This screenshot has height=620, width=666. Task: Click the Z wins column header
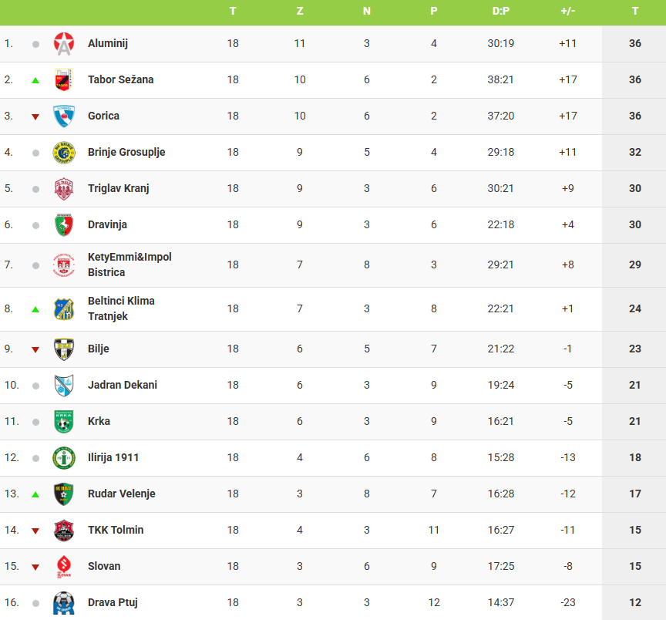300,11
